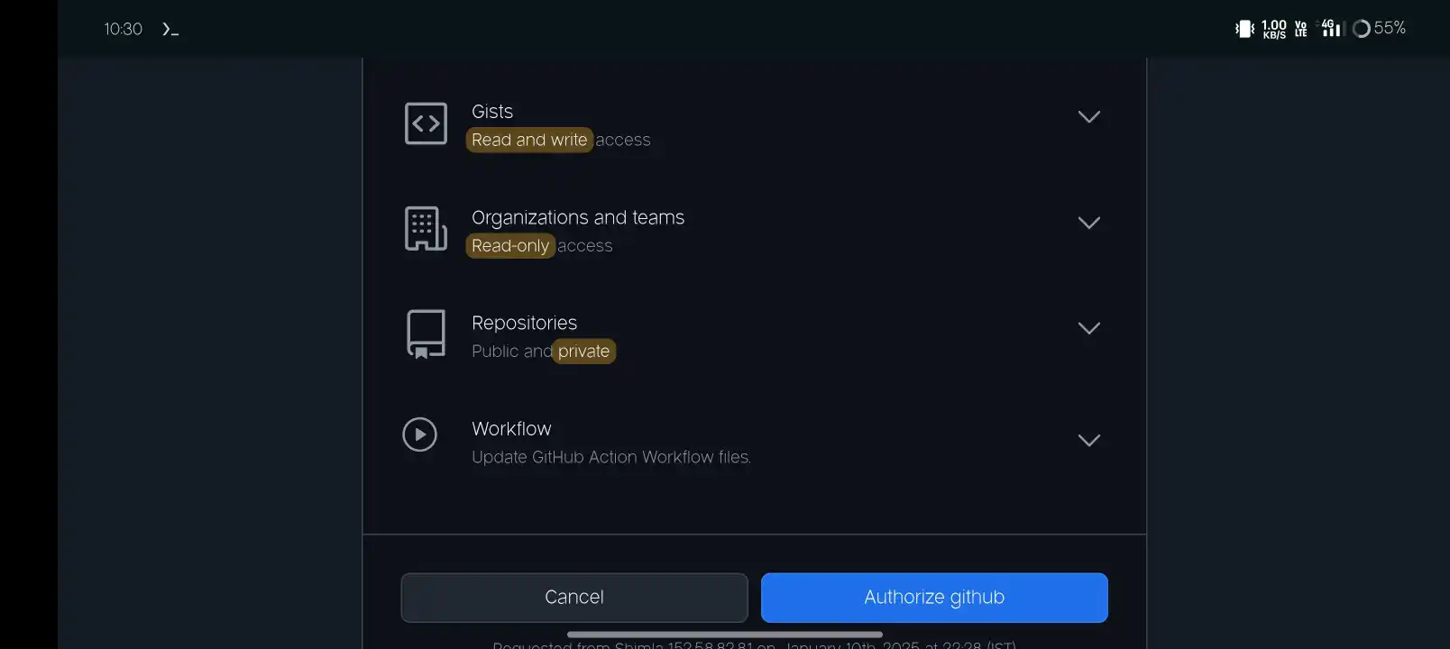Screen dimensions: 1450x649
Task: Click the 'Read and write' highlighted label
Action: (x=529, y=140)
